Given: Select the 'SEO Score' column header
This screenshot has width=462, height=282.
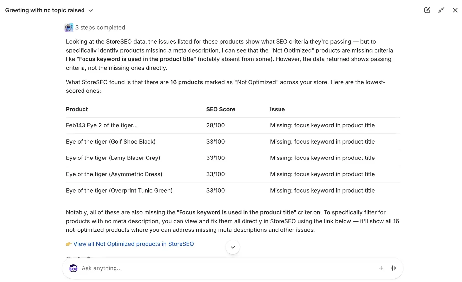Looking at the screenshot, I should (221, 109).
